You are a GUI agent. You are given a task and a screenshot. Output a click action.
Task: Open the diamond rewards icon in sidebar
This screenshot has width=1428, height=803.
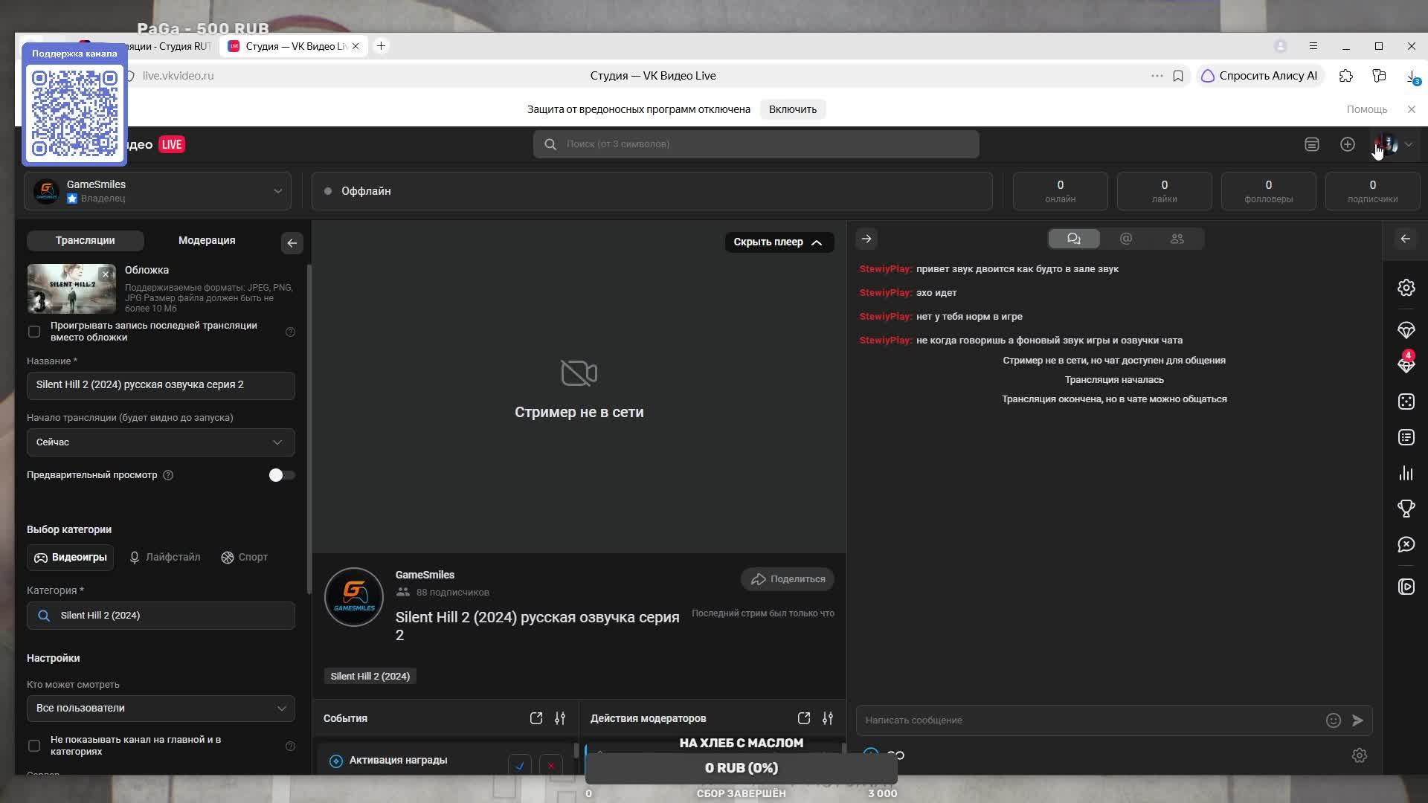[1406, 330]
